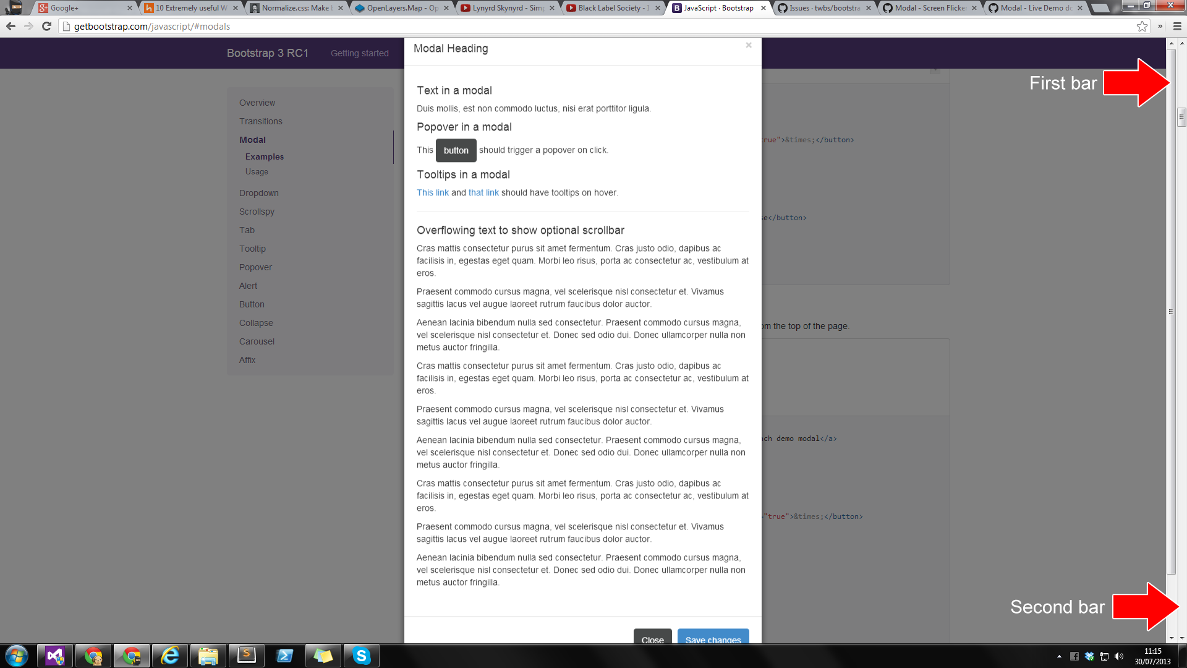Image resolution: width=1187 pixels, height=668 pixels.
Task: Click the browser bookmark star icon
Action: [x=1141, y=26]
